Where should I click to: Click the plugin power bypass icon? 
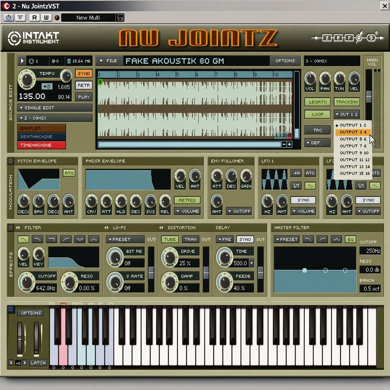tap(9, 18)
